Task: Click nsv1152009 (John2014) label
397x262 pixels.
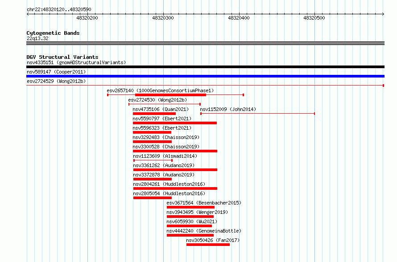Action: tap(228, 109)
